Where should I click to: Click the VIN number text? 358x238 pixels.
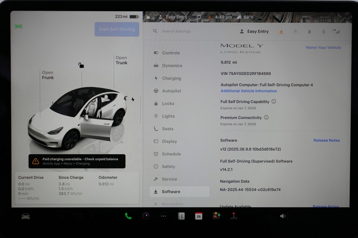246,73
